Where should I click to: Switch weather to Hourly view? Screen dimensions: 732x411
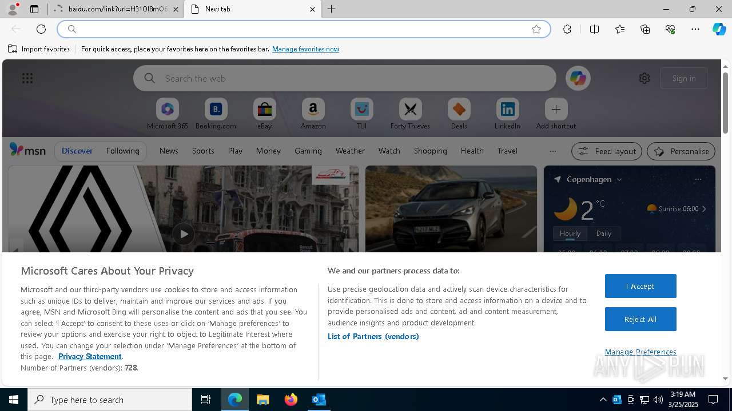570,233
